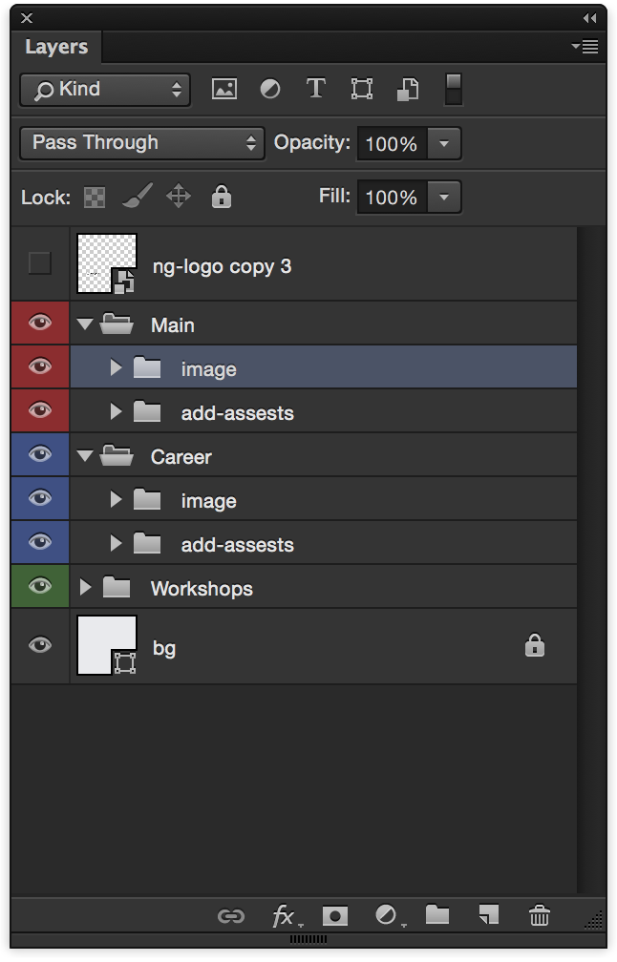The width and height of the screenshot is (617, 962).
Task: Filter for shape layers
Action: [361, 90]
